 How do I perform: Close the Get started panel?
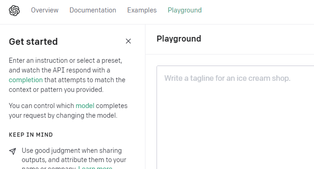click(128, 41)
